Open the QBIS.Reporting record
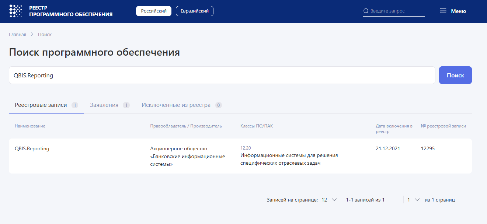Image resolution: width=487 pixels, height=224 pixels. (x=32, y=148)
